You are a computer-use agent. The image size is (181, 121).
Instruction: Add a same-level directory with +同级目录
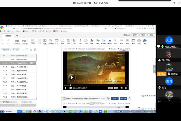[x=6, y=50]
